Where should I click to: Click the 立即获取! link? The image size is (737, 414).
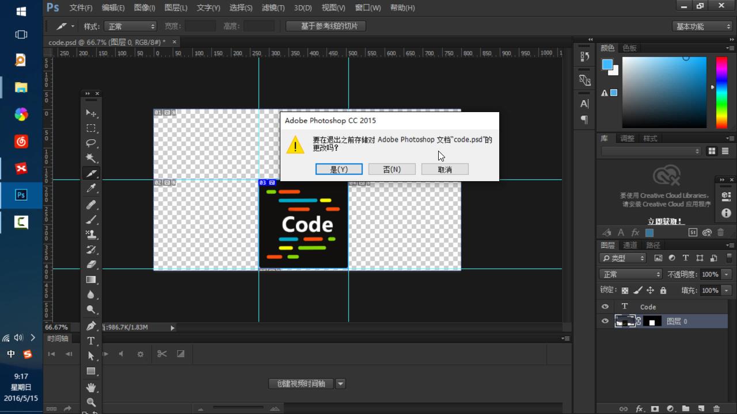[x=665, y=221]
